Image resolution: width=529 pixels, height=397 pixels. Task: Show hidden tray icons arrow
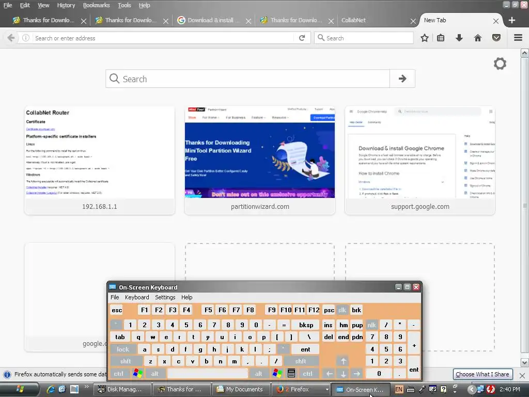pos(471,389)
